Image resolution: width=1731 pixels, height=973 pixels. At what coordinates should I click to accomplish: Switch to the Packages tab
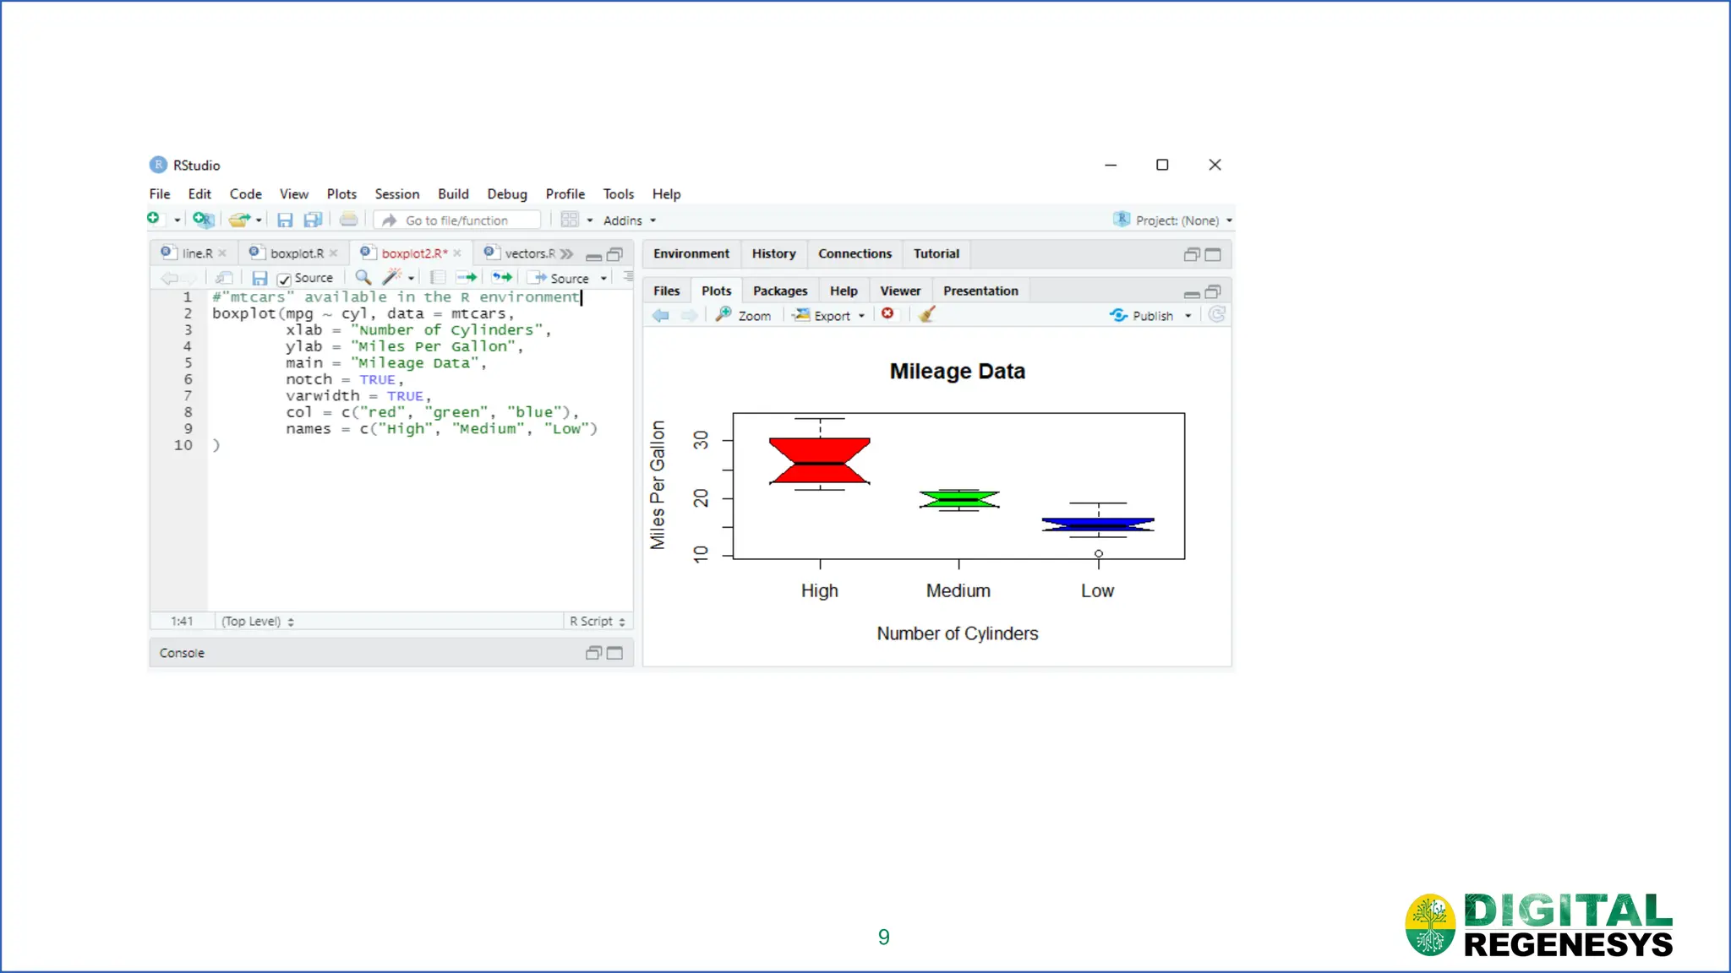click(779, 291)
